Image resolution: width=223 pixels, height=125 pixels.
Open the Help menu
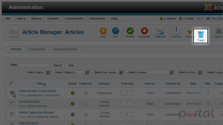114,18
